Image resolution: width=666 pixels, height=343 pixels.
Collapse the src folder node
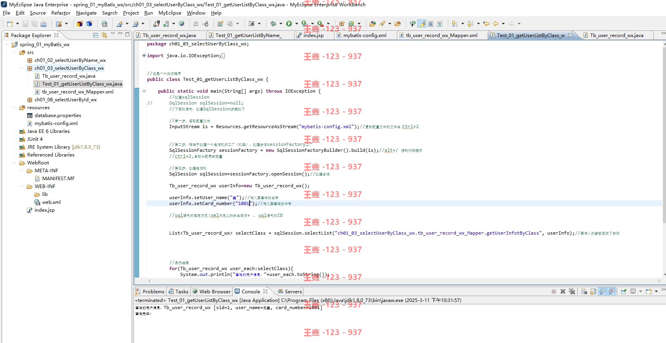pyautogui.click(x=14, y=52)
